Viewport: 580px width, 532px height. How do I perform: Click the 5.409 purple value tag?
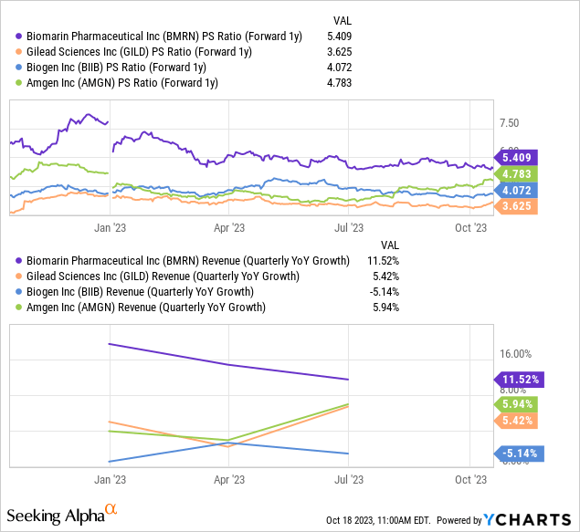click(x=518, y=156)
